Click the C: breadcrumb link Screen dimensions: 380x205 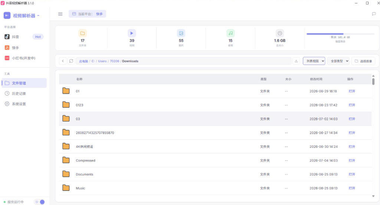click(x=93, y=61)
